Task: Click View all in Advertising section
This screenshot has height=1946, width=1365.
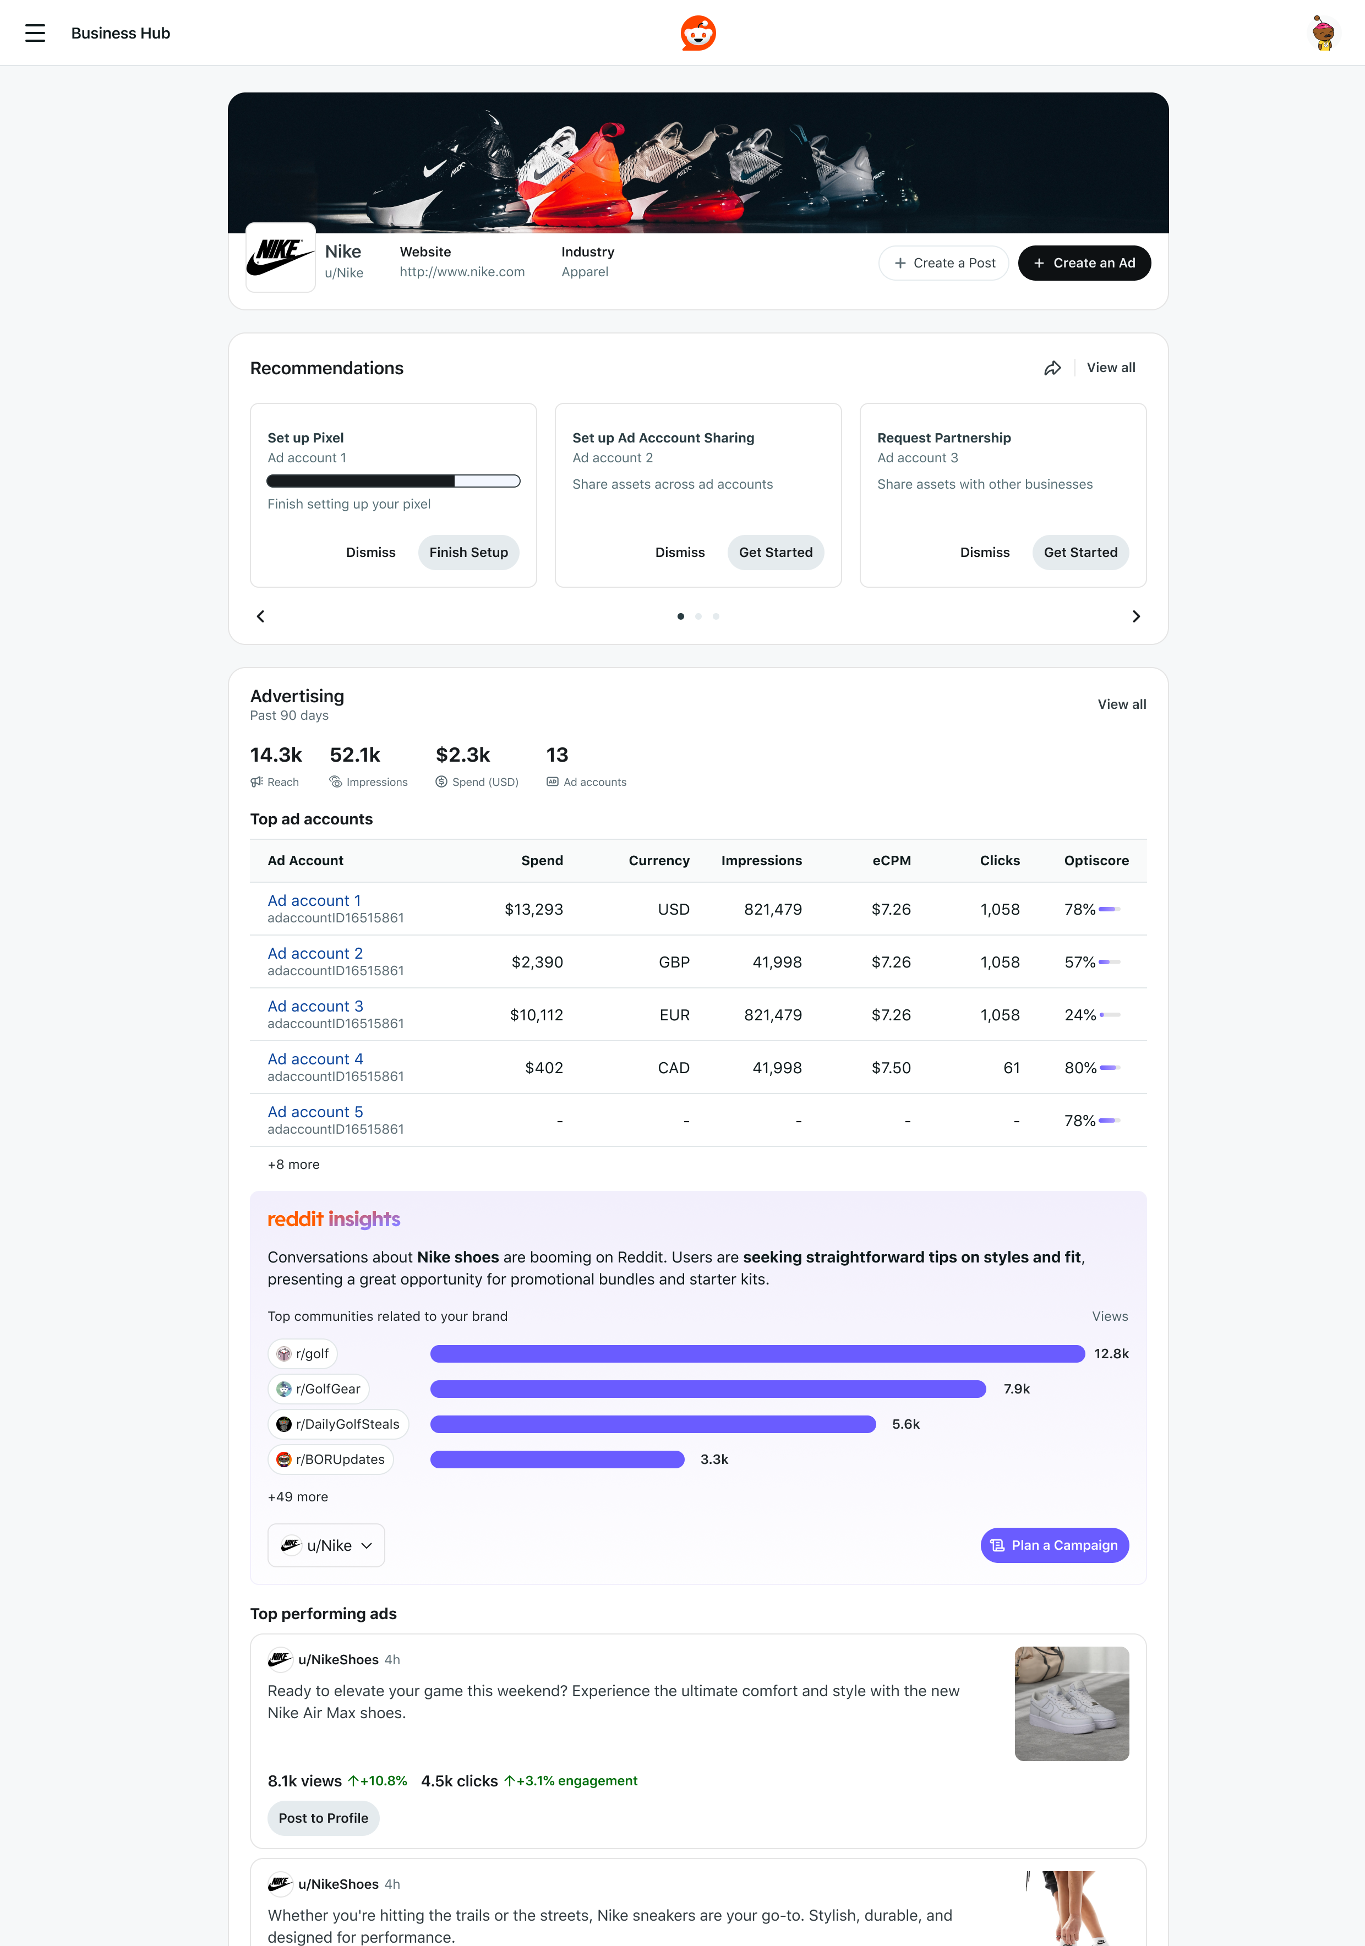Action: click(1122, 703)
